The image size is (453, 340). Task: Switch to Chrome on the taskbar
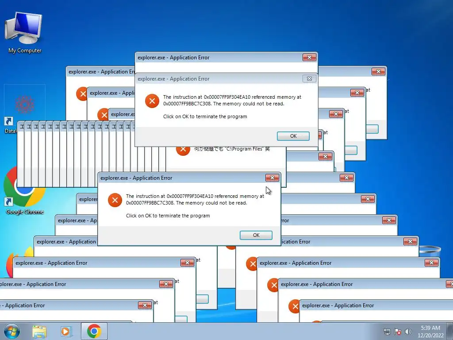point(94,331)
